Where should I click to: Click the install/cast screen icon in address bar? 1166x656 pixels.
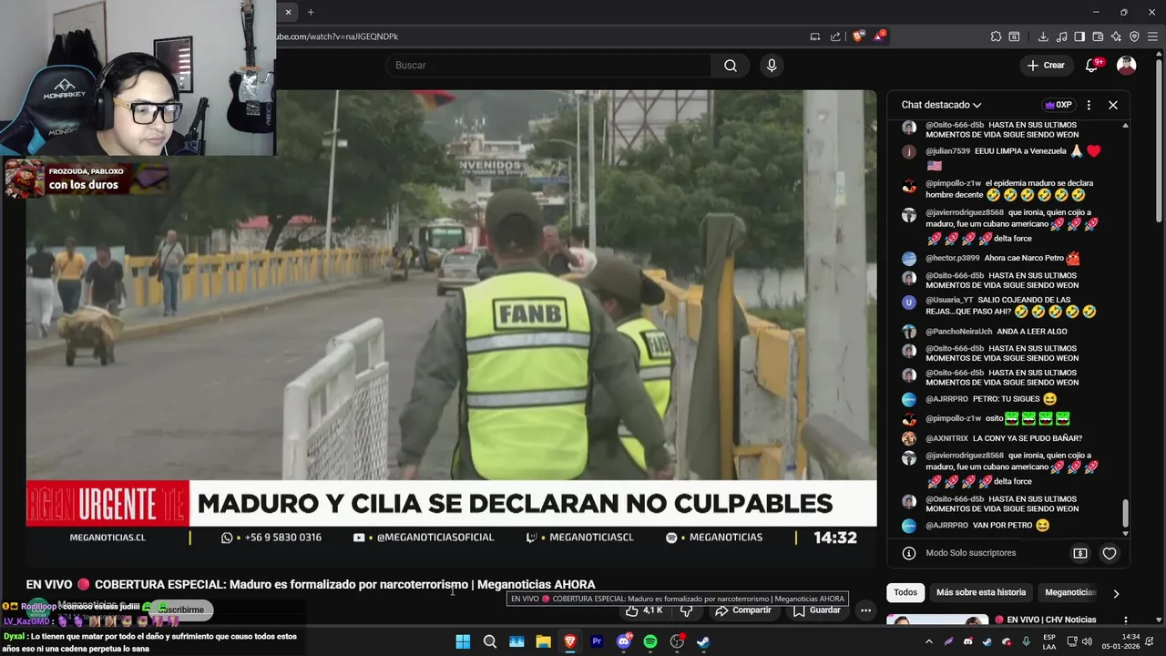click(x=814, y=36)
